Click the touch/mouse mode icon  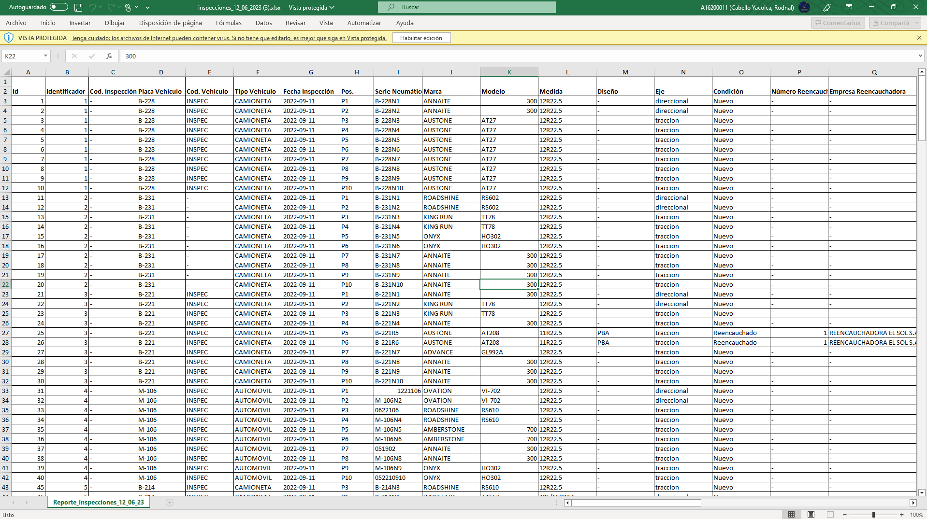click(x=128, y=7)
